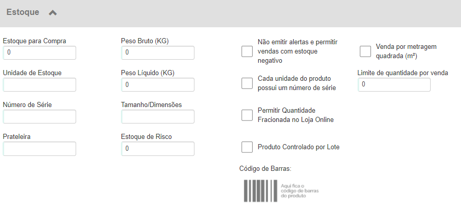Image resolution: width=461 pixels, height=211 pixels.
Task: Click the Peso Líquido (KG) input
Action: click(157, 84)
